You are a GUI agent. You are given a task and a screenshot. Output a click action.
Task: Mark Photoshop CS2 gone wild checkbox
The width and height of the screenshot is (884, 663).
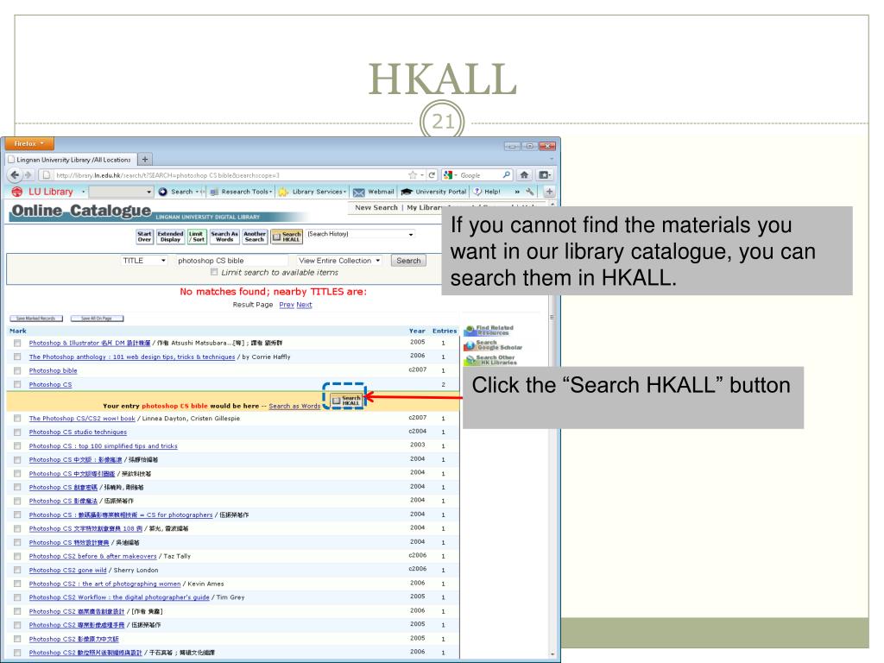[17, 570]
